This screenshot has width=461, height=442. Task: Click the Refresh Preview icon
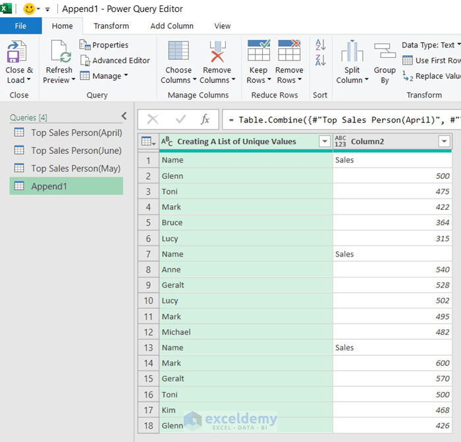click(61, 51)
